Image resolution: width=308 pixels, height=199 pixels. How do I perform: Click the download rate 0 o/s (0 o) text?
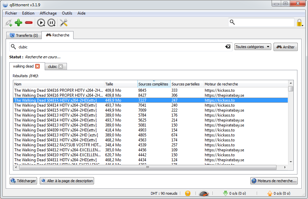click(237, 193)
